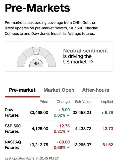
Task: Click the arrow icon after US market
Action: (x=91, y=62)
